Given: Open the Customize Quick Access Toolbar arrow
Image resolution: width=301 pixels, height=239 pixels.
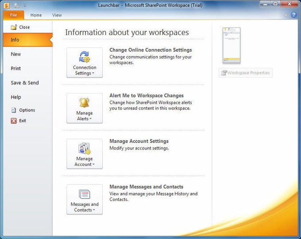Looking at the screenshot, I should pyautogui.click(x=25, y=6).
